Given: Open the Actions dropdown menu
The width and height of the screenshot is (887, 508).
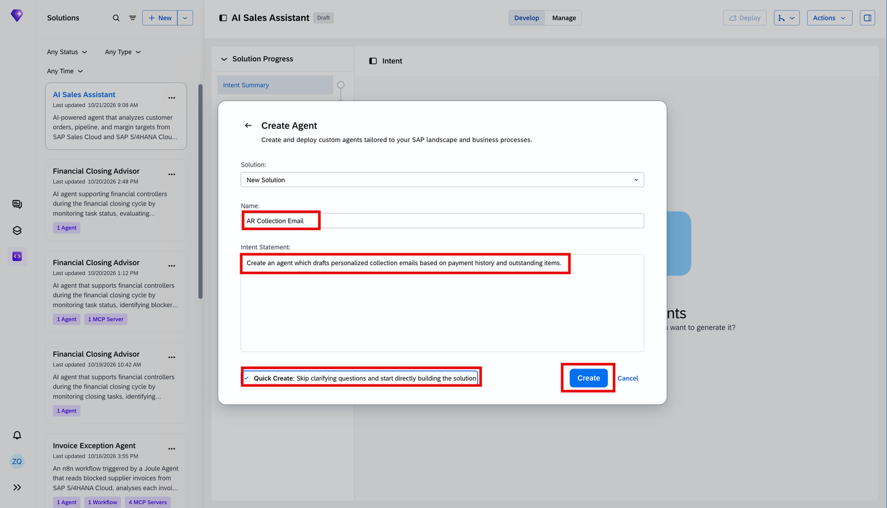Looking at the screenshot, I should pyautogui.click(x=830, y=18).
